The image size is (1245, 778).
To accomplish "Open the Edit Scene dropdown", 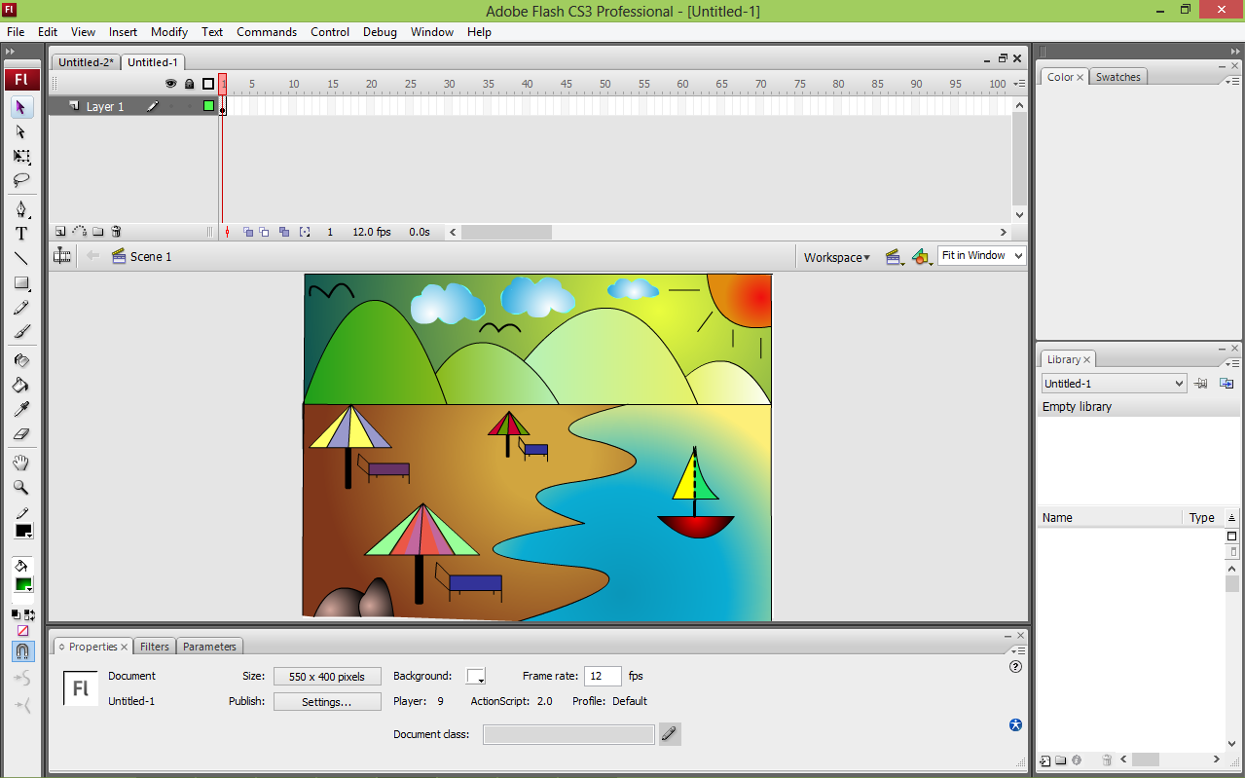I will coord(895,257).
